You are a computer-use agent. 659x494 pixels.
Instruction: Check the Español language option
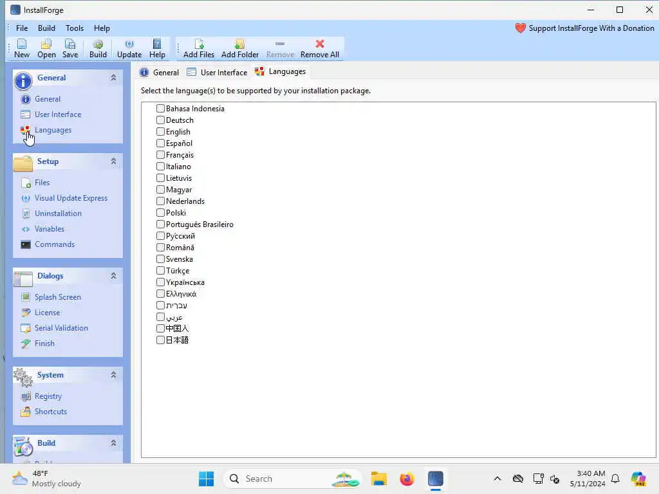[160, 143]
